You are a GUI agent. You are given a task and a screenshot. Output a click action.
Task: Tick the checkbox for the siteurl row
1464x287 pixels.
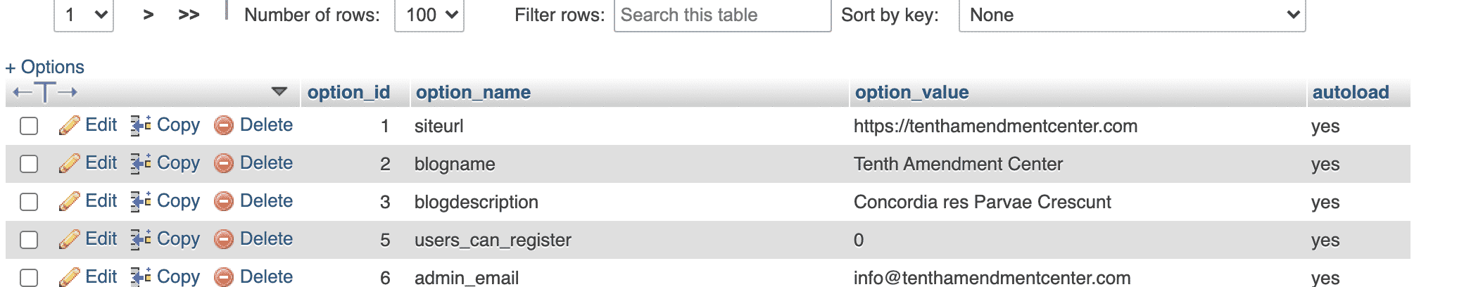29,126
